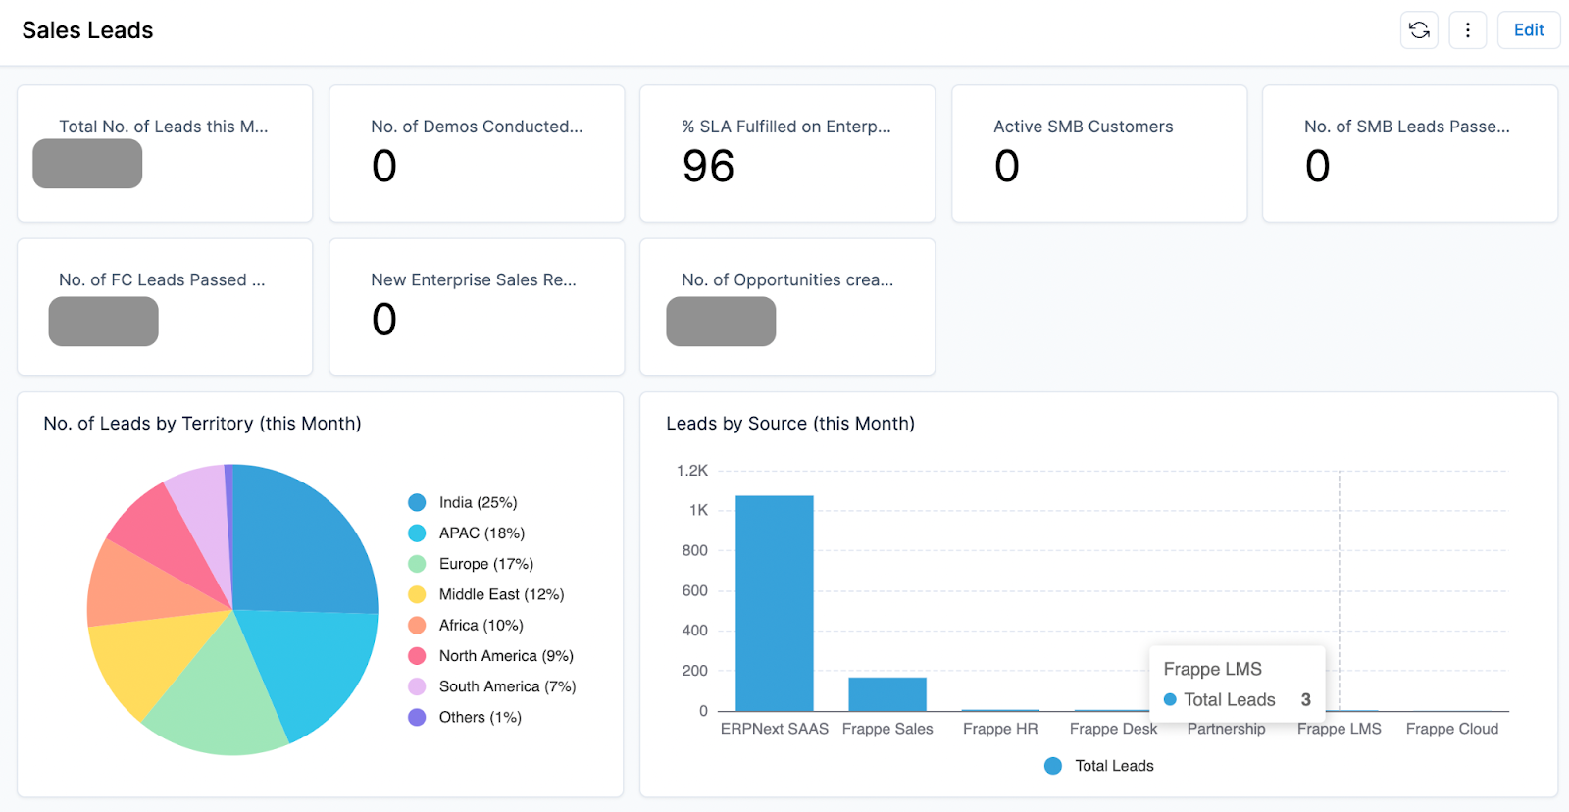Screen dimensions: 1569x812
Task: Click Others legend item
Action: [x=480, y=717]
